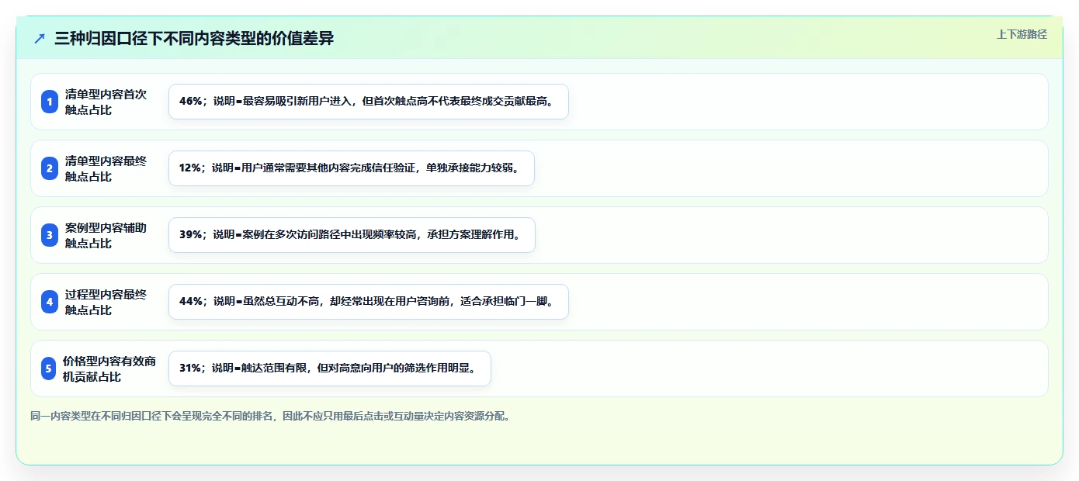This screenshot has height=481, width=1079.
Task: Select the label 价格型内容有效商机贡献占比
Action: [109, 369]
